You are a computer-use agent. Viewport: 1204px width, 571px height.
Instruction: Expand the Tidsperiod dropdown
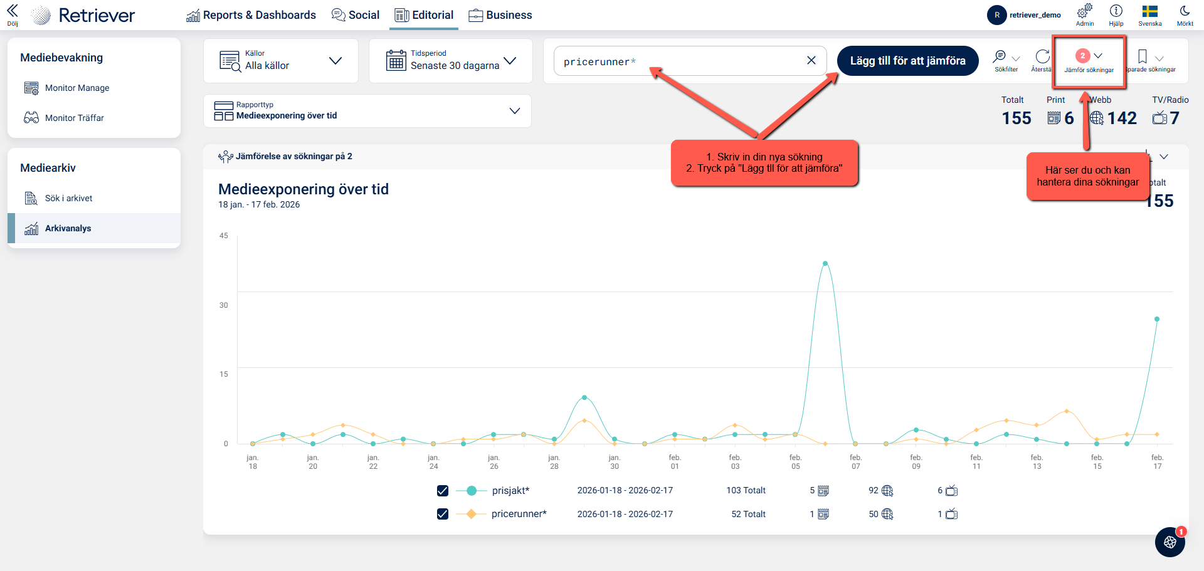[451, 61]
